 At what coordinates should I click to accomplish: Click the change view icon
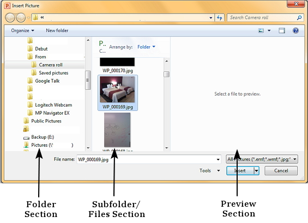(261, 30)
